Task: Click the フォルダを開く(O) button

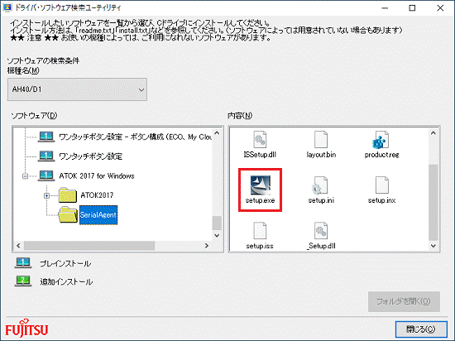Action: tap(404, 301)
